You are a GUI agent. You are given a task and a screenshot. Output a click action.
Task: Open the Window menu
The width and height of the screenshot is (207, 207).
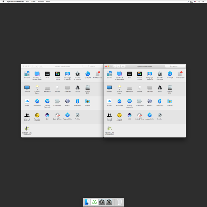click(41, 2)
